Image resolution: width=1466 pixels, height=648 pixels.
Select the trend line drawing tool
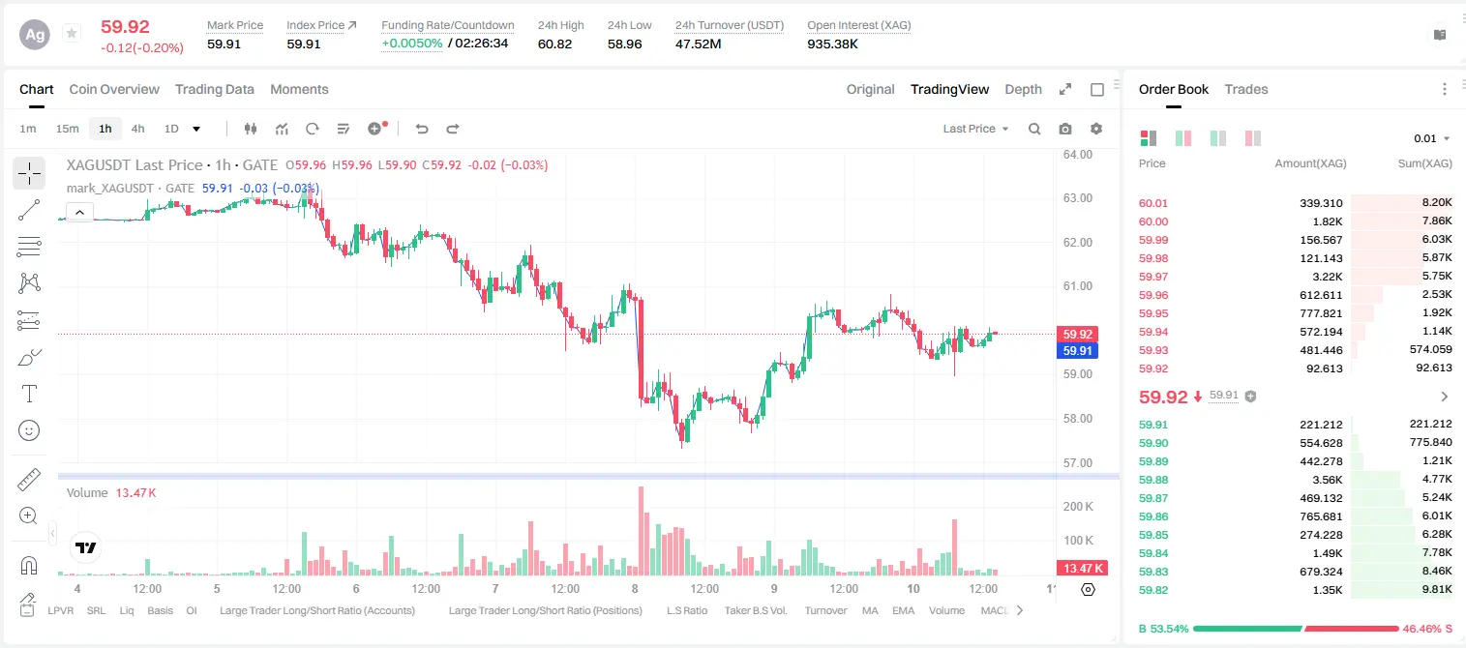[29, 210]
